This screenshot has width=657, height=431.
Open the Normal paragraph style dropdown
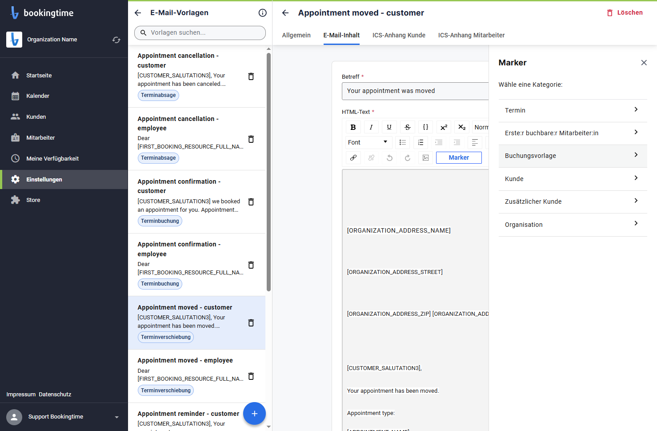click(x=481, y=127)
